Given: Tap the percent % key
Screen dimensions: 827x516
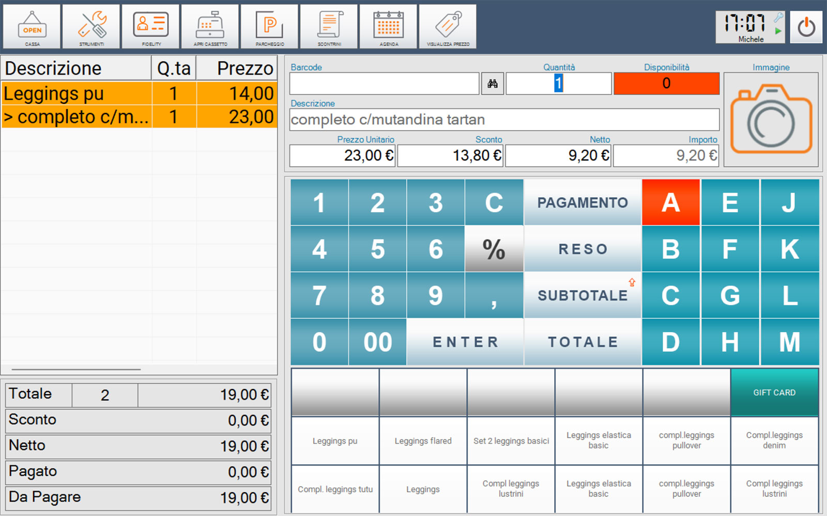Looking at the screenshot, I should pyautogui.click(x=494, y=249).
